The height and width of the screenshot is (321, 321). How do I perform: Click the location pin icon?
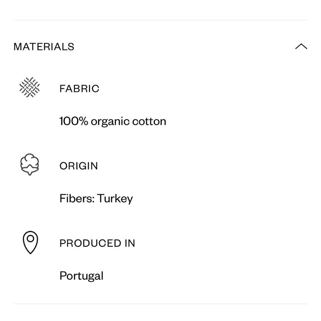30,243
